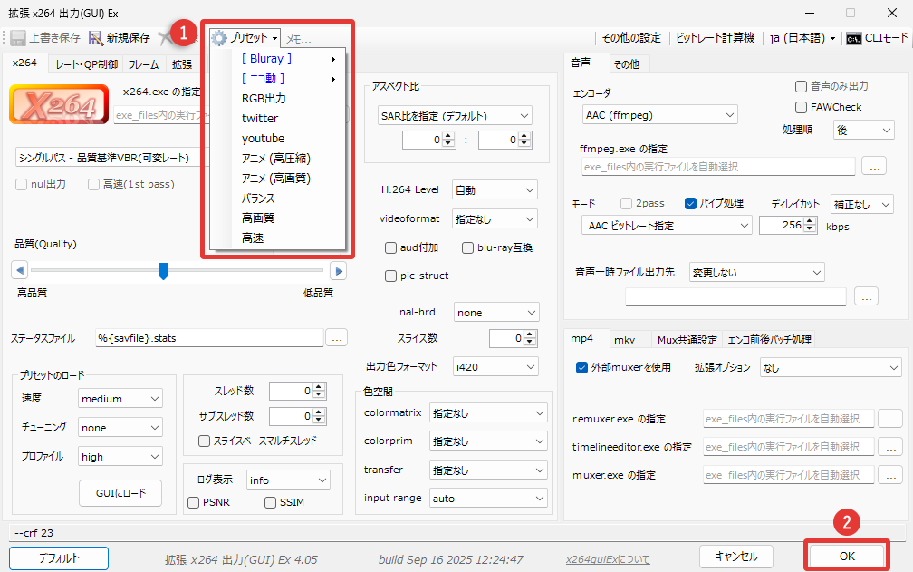Expand the エンコーダ AAC (ffmpeg) dropdown

pos(659,114)
